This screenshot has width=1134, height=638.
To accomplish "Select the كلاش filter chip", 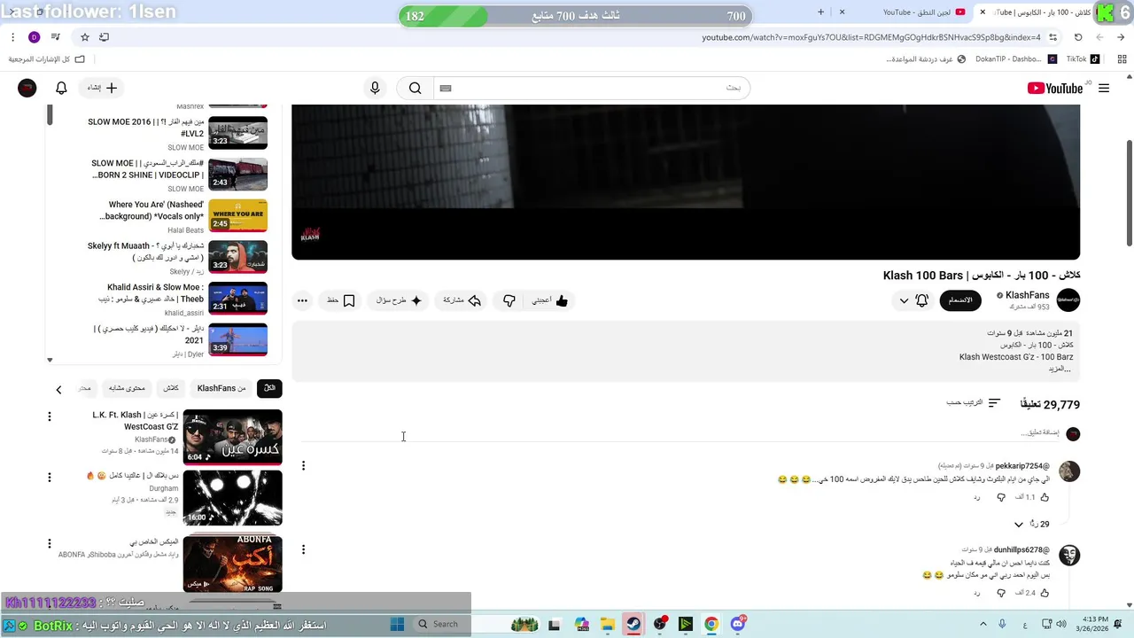I will 171,388.
